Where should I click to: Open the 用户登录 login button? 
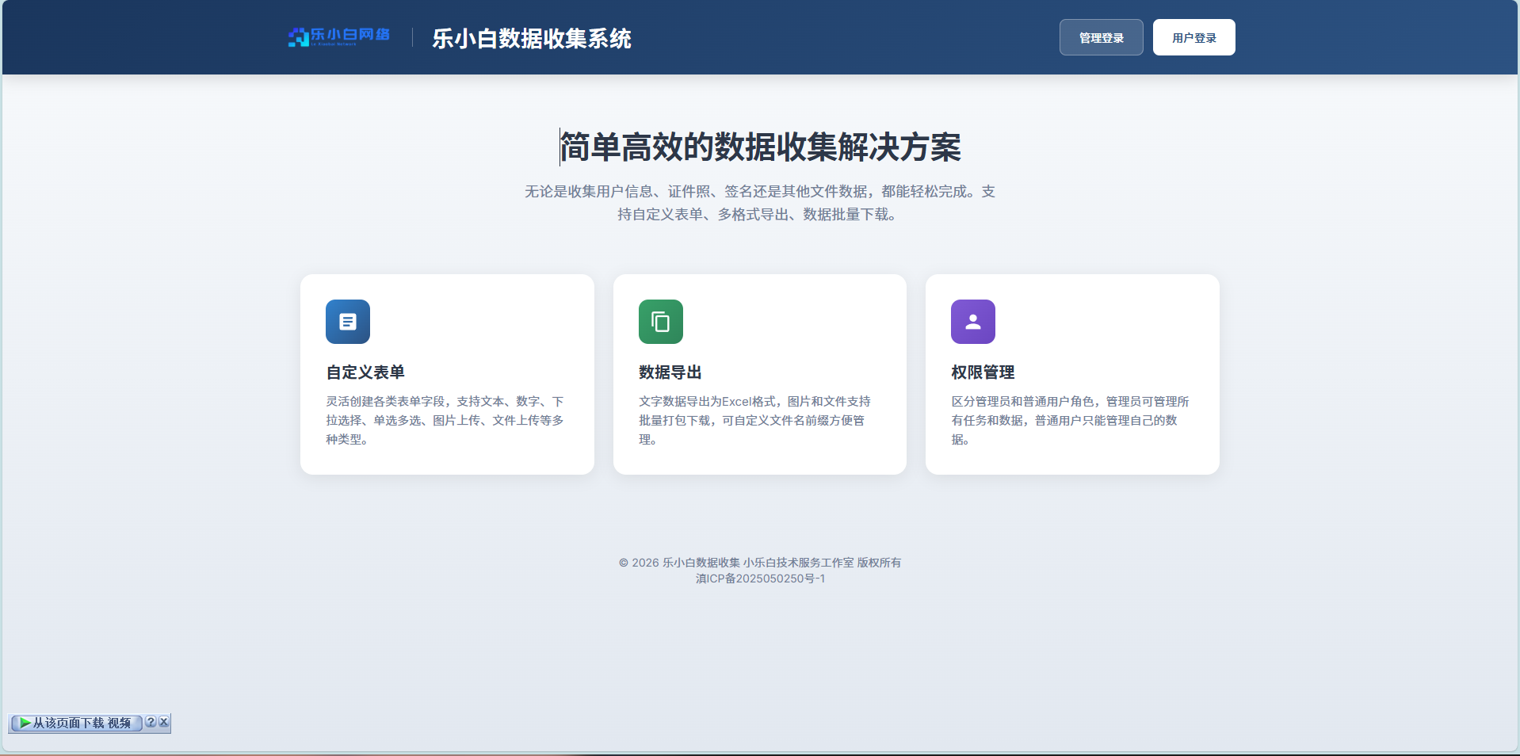tap(1193, 37)
